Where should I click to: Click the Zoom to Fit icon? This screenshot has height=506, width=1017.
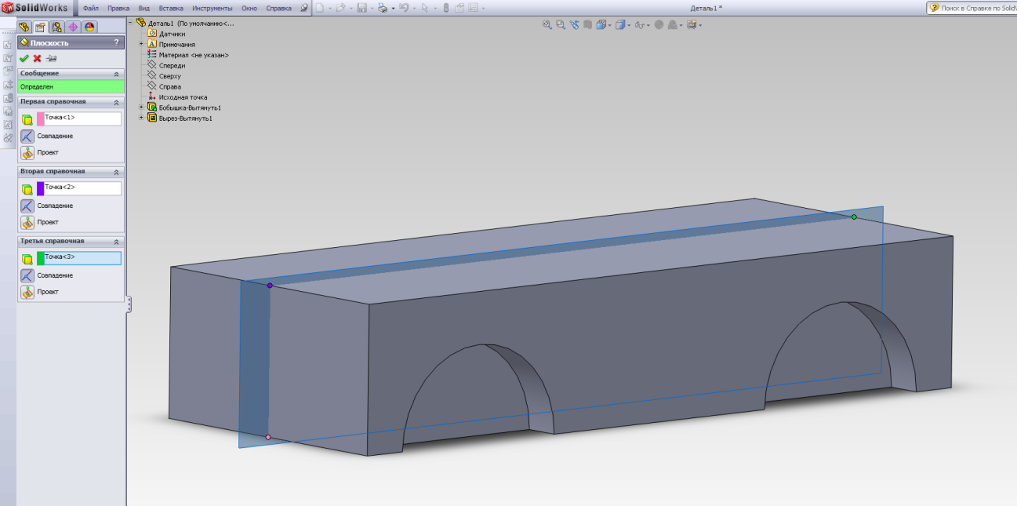(x=547, y=25)
